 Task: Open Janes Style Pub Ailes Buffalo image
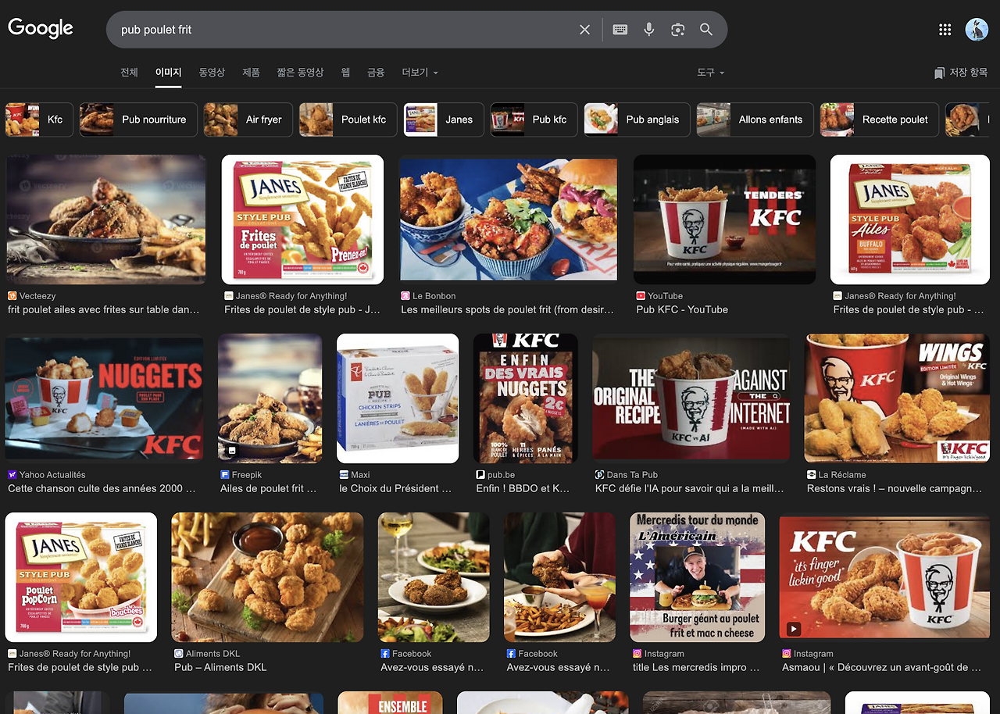(910, 220)
